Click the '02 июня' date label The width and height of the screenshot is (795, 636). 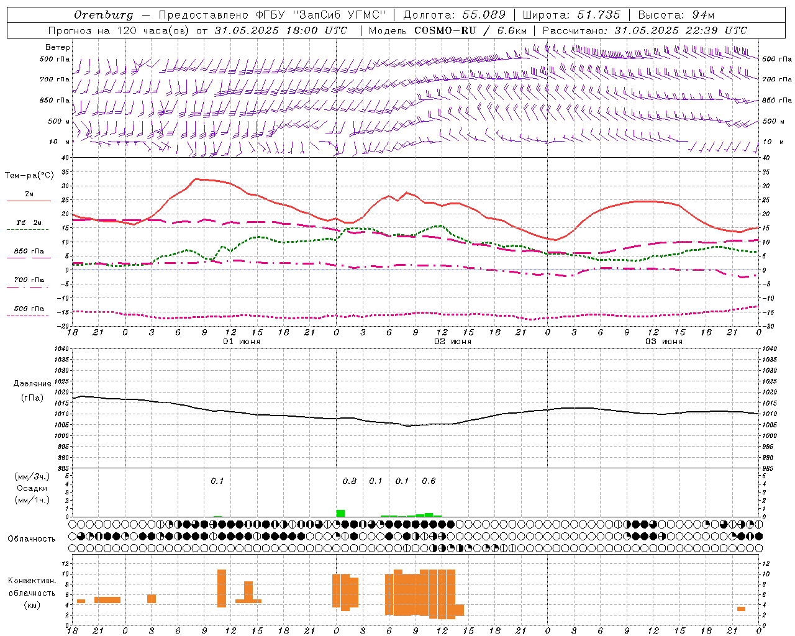[x=453, y=342]
